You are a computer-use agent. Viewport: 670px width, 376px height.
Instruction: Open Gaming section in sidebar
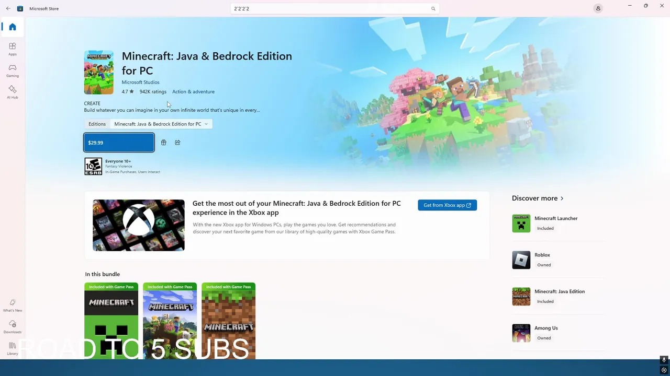(13, 70)
